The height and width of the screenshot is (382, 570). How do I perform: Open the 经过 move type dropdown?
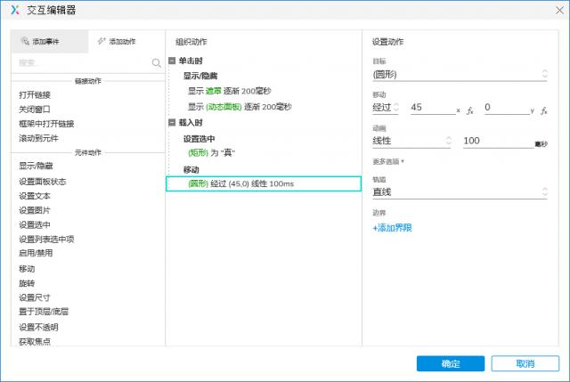pos(387,108)
